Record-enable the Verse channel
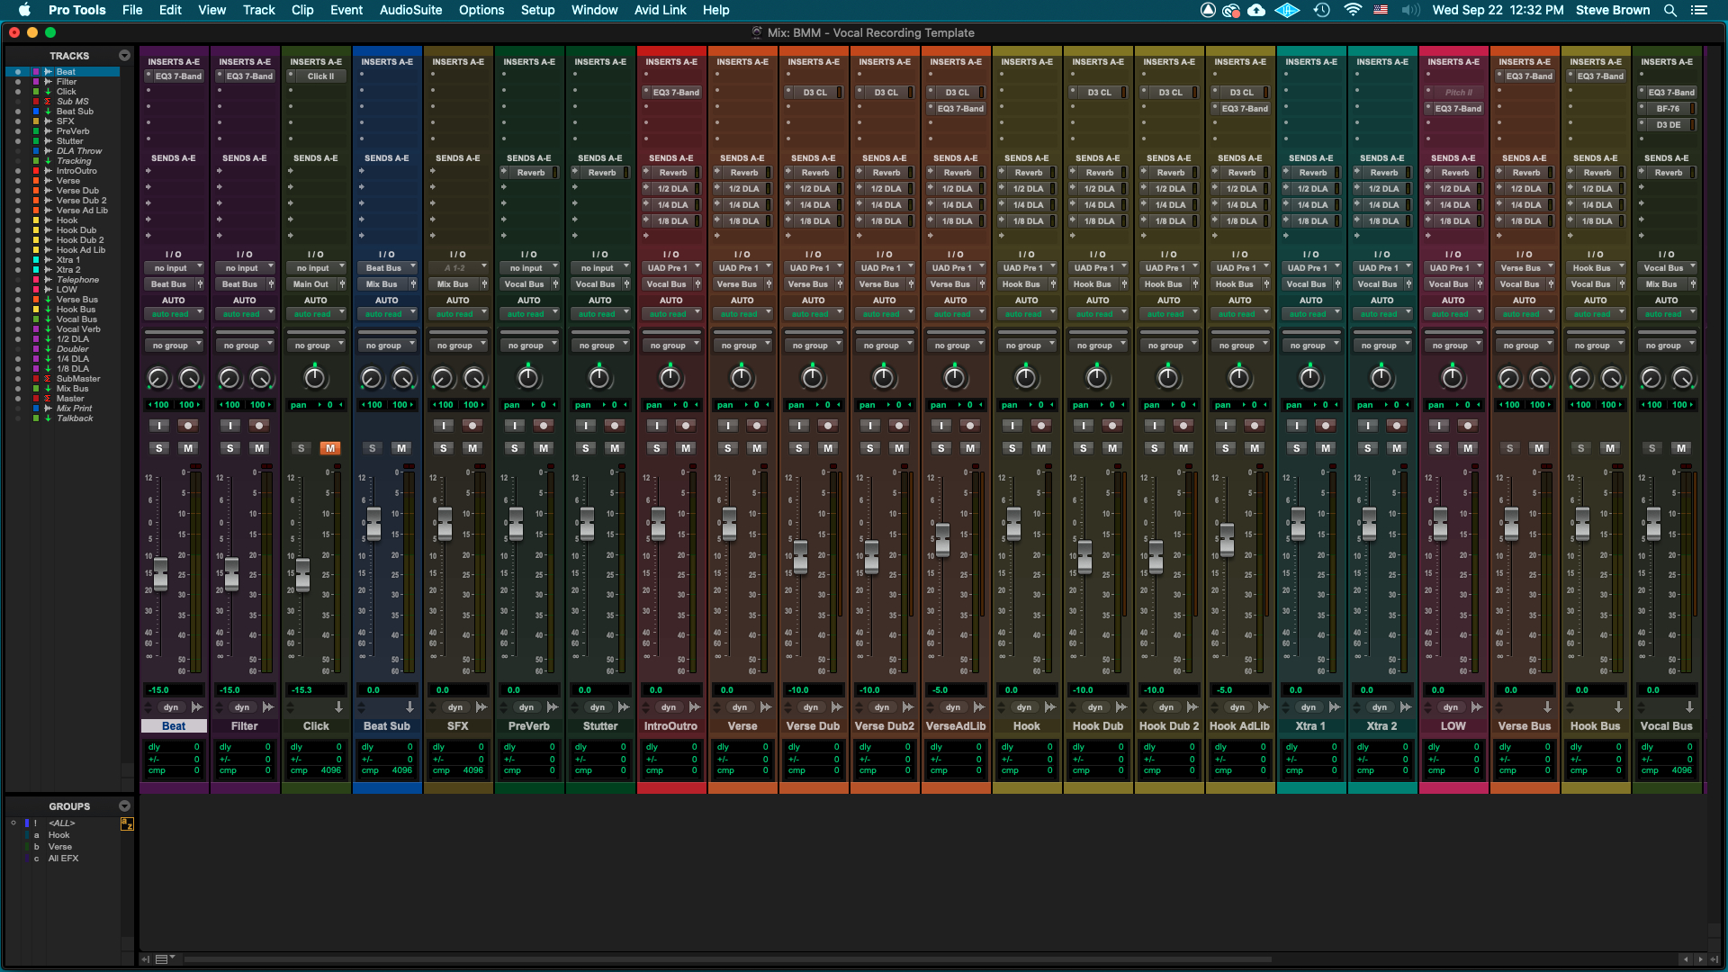This screenshot has width=1728, height=972. [757, 426]
